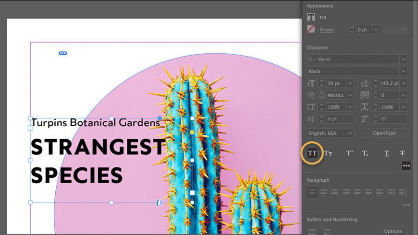Click the Stroke none swatch
418x235 pixels.
pos(311,30)
